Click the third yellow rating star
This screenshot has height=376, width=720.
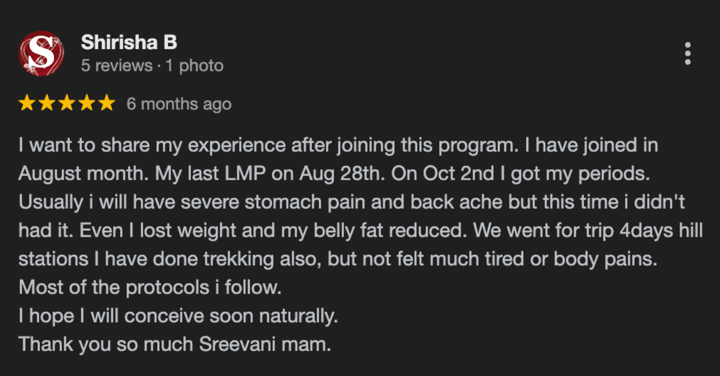pyautogui.click(x=67, y=103)
